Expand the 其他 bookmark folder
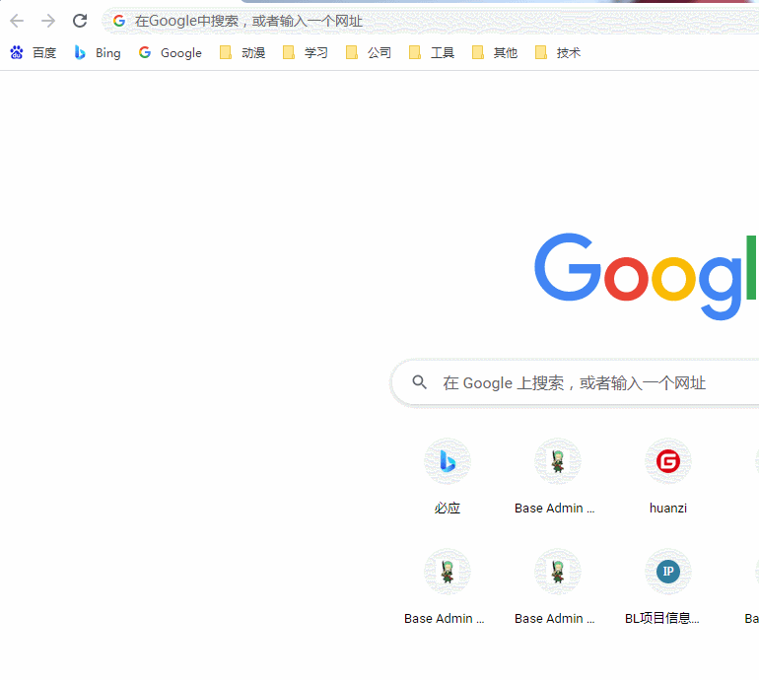The width and height of the screenshot is (759, 680). 494,53
